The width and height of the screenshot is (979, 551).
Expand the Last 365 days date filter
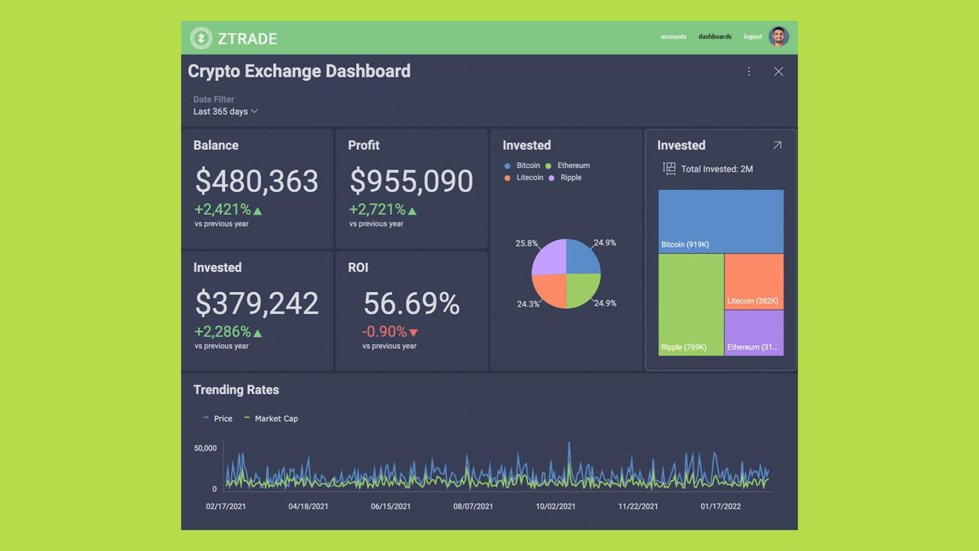tap(225, 111)
